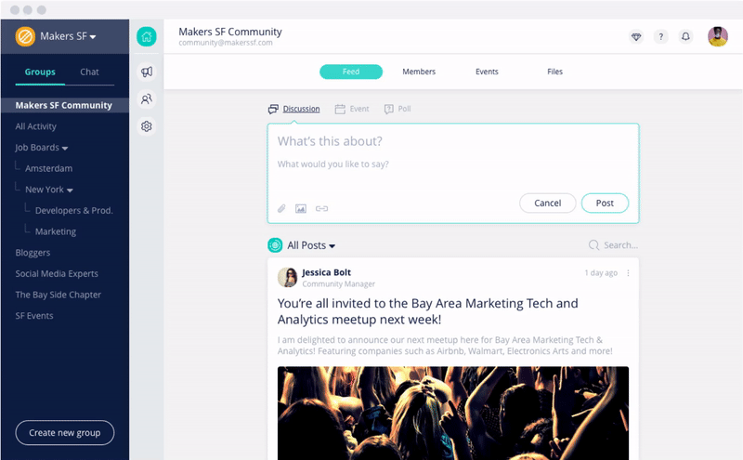Open the home icon in the side rail

pyautogui.click(x=147, y=36)
